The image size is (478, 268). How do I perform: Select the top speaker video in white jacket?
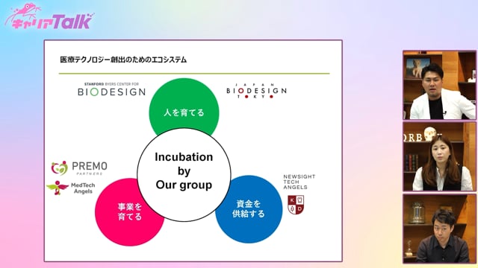[x=439, y=85]
